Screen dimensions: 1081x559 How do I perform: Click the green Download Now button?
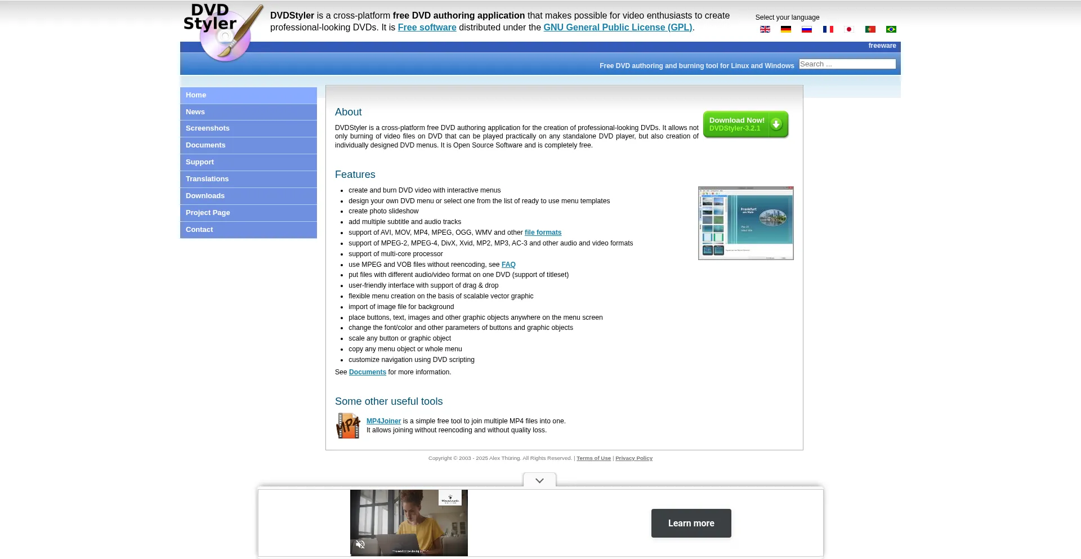745,124
